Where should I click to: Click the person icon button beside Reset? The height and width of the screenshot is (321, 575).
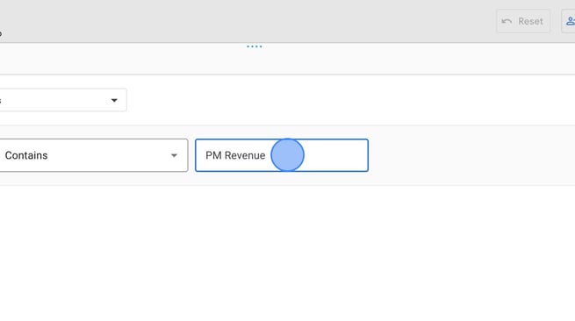click(569, 21)
